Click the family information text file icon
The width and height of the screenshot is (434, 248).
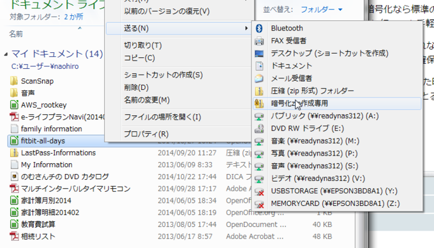tap(14, 129)
